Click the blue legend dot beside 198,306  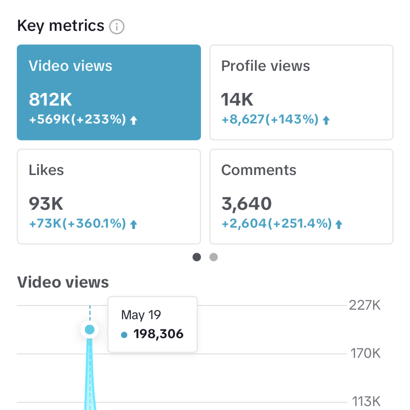point(124,335)
